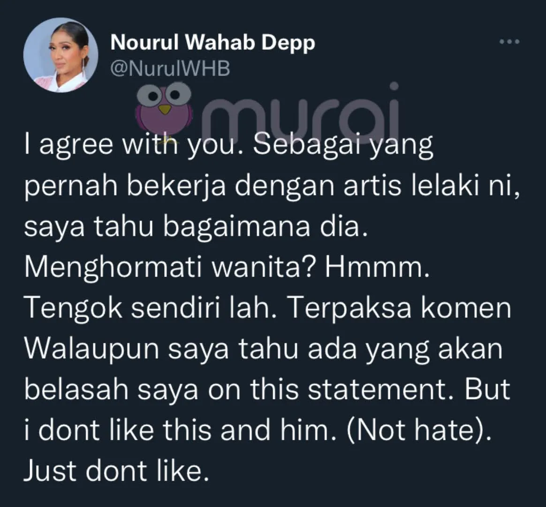The height and width of the screenshot is (507, 546).
Task: Click the line "saya tahu bagaimana dia."
Action: [x=196, y=227]
